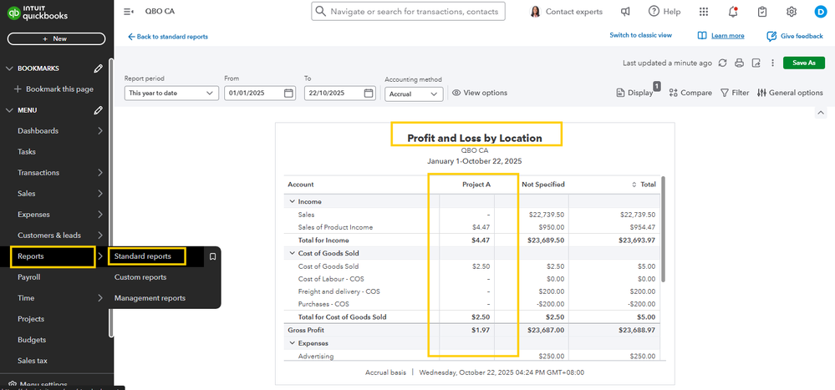Click the From date field 01/01/2025
The width and height of the screenshot is (835, 390).
point(260,93)
